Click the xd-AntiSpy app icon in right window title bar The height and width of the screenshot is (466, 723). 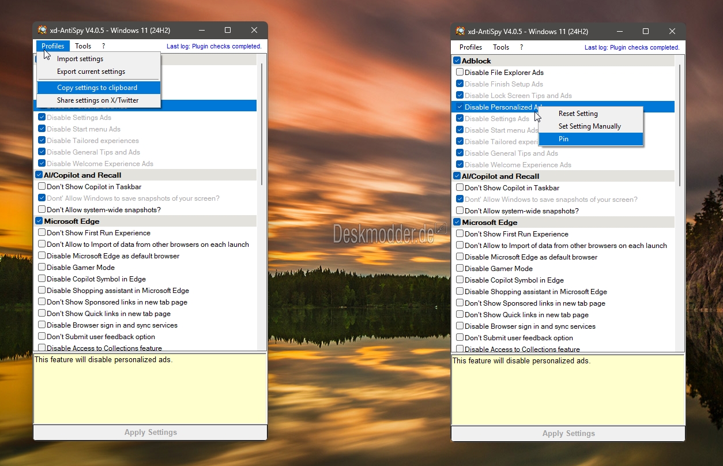pos(460,31)
